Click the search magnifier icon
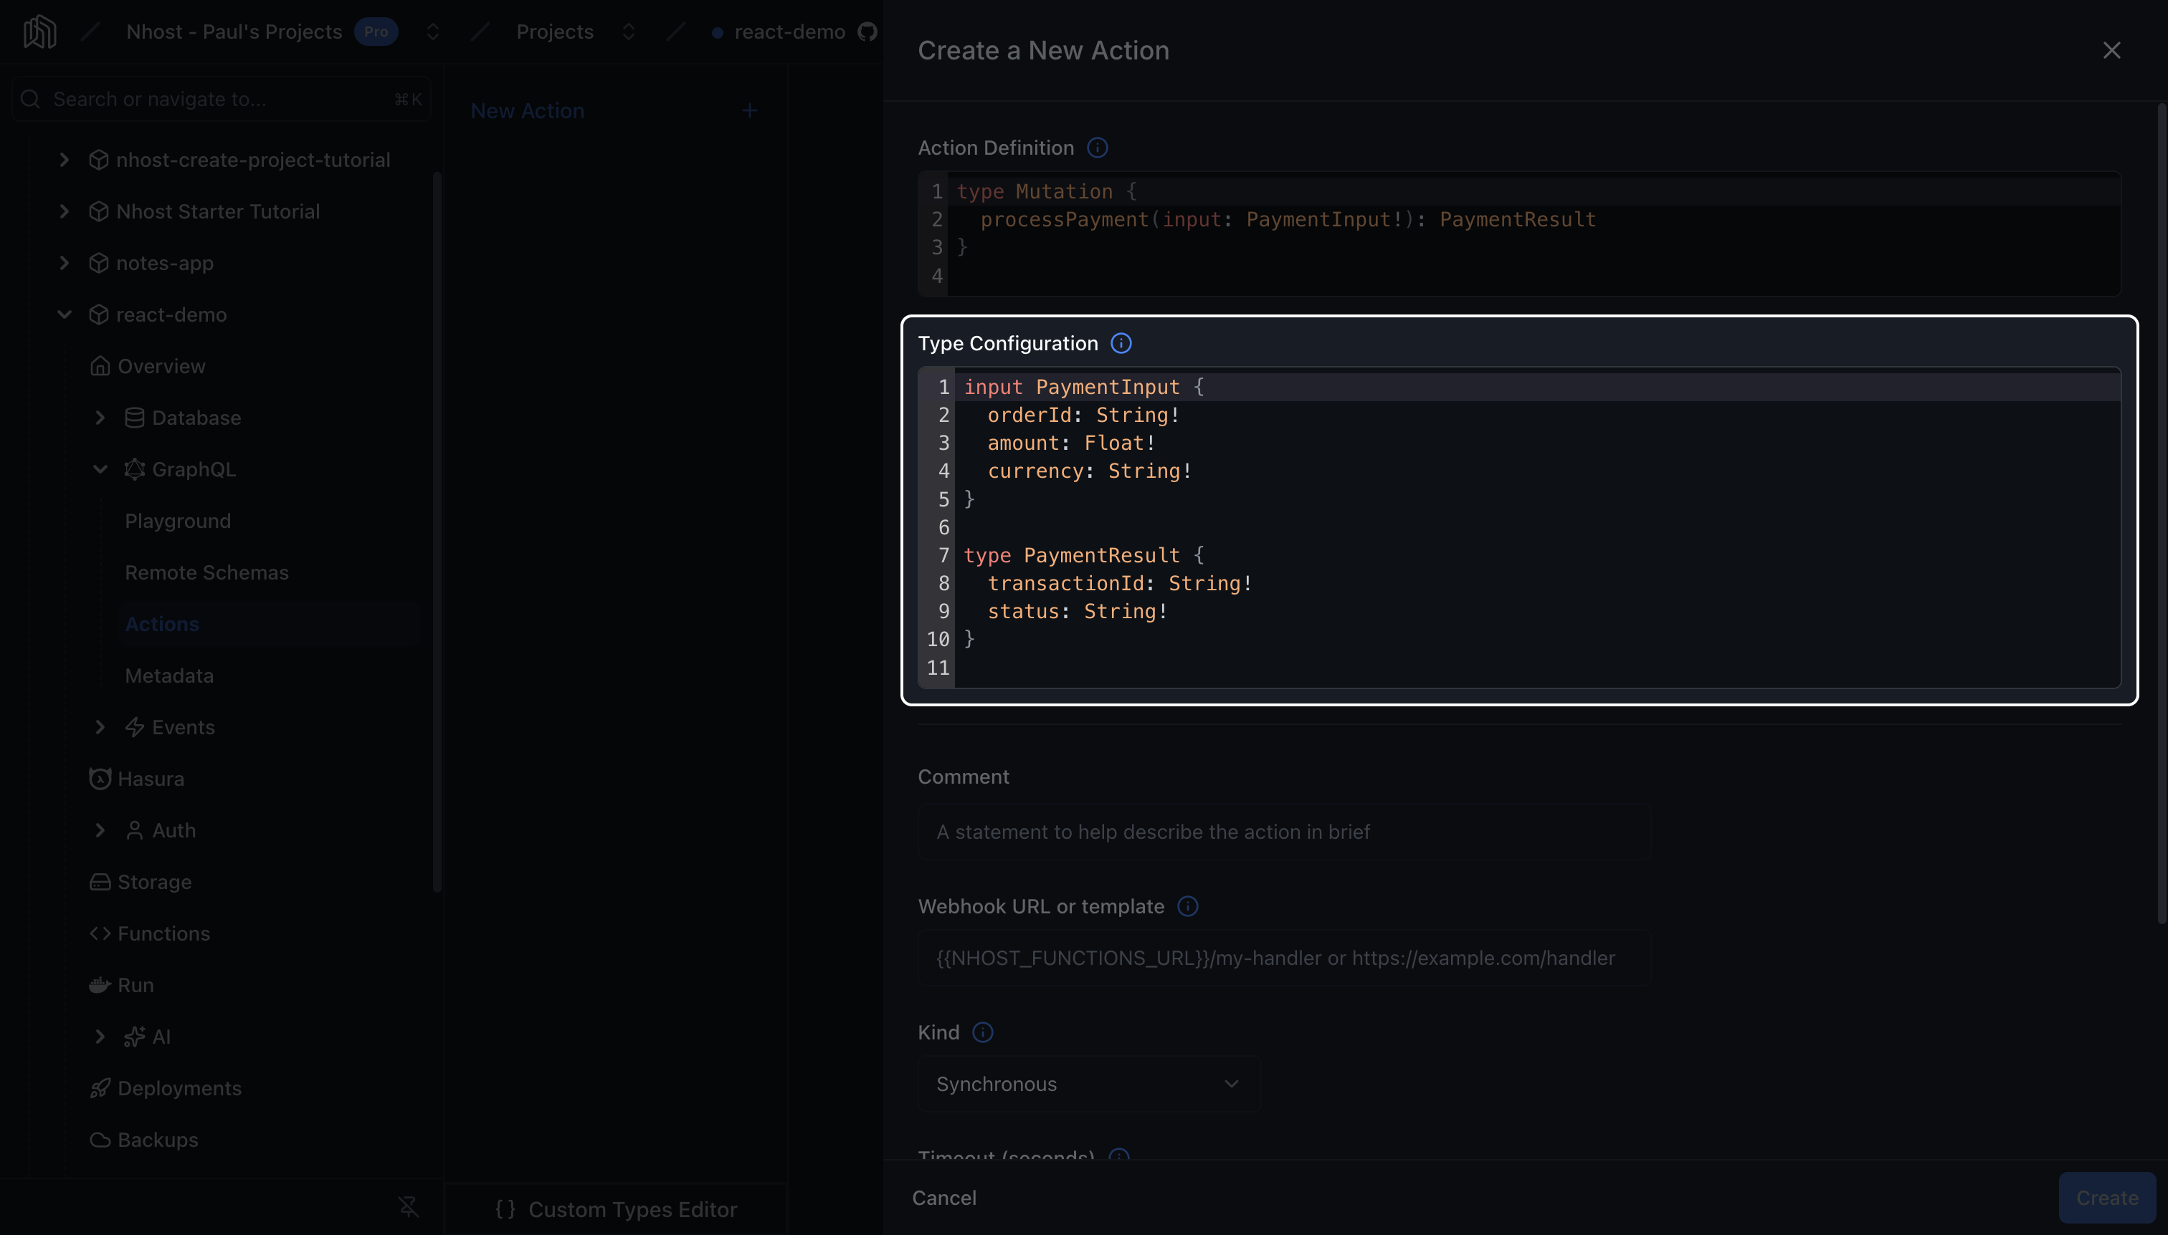The image size is (2168, 1235). point(31,100)
